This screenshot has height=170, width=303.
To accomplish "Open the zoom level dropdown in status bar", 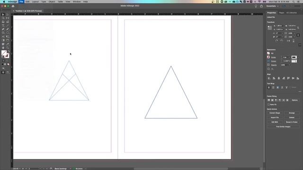I will (x=20, y=169).
